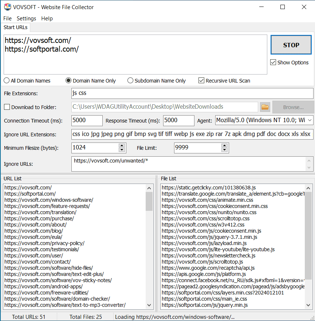Click Ignore URLs scroll down arrow
The width and height of the screenshot is (315, 321).
(309, 168)
